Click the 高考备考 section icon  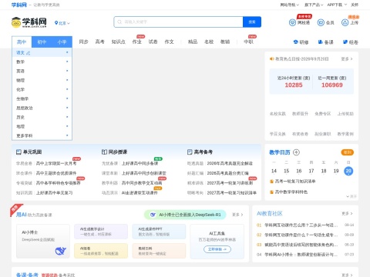[x=190, y=152]
